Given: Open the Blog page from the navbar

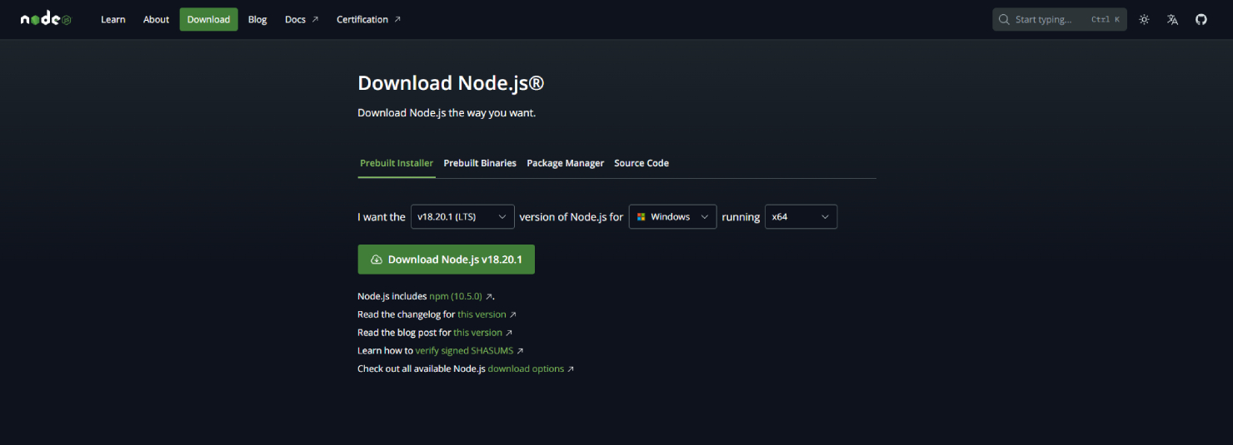Looking at the screenshot, I should click(257, 19).
